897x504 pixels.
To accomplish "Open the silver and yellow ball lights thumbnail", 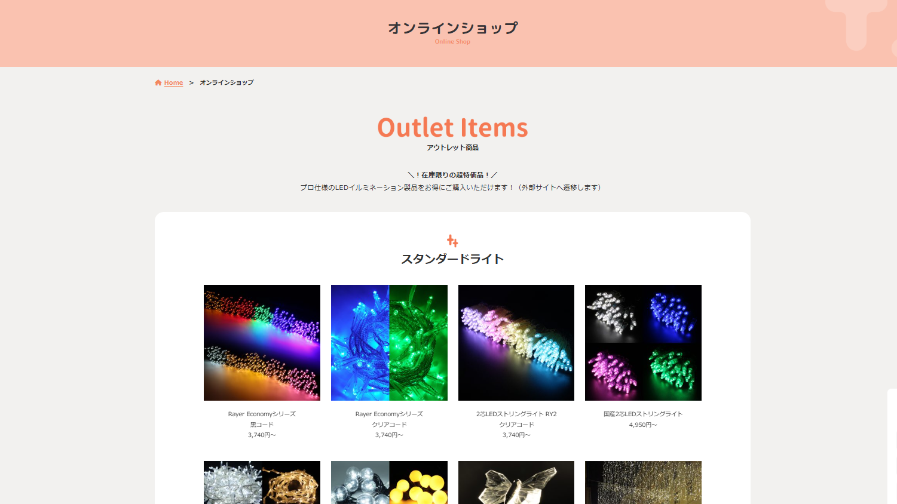I will coord(389,483).
